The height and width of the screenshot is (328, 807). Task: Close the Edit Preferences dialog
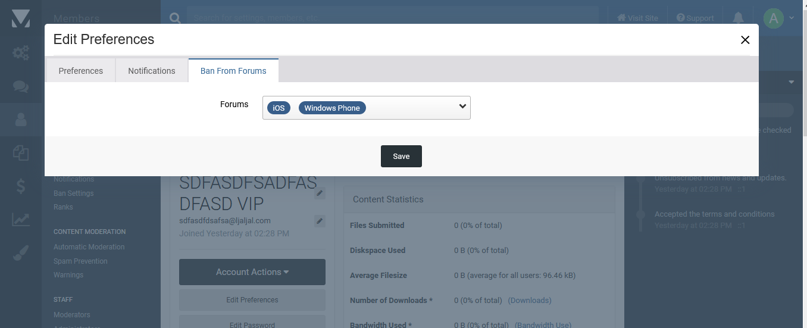745,40
